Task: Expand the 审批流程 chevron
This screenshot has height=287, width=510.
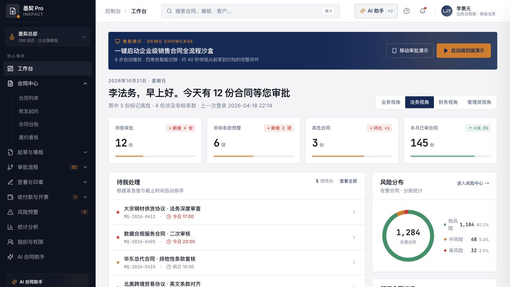Action: pyautogui.click(x=85, y=167)
